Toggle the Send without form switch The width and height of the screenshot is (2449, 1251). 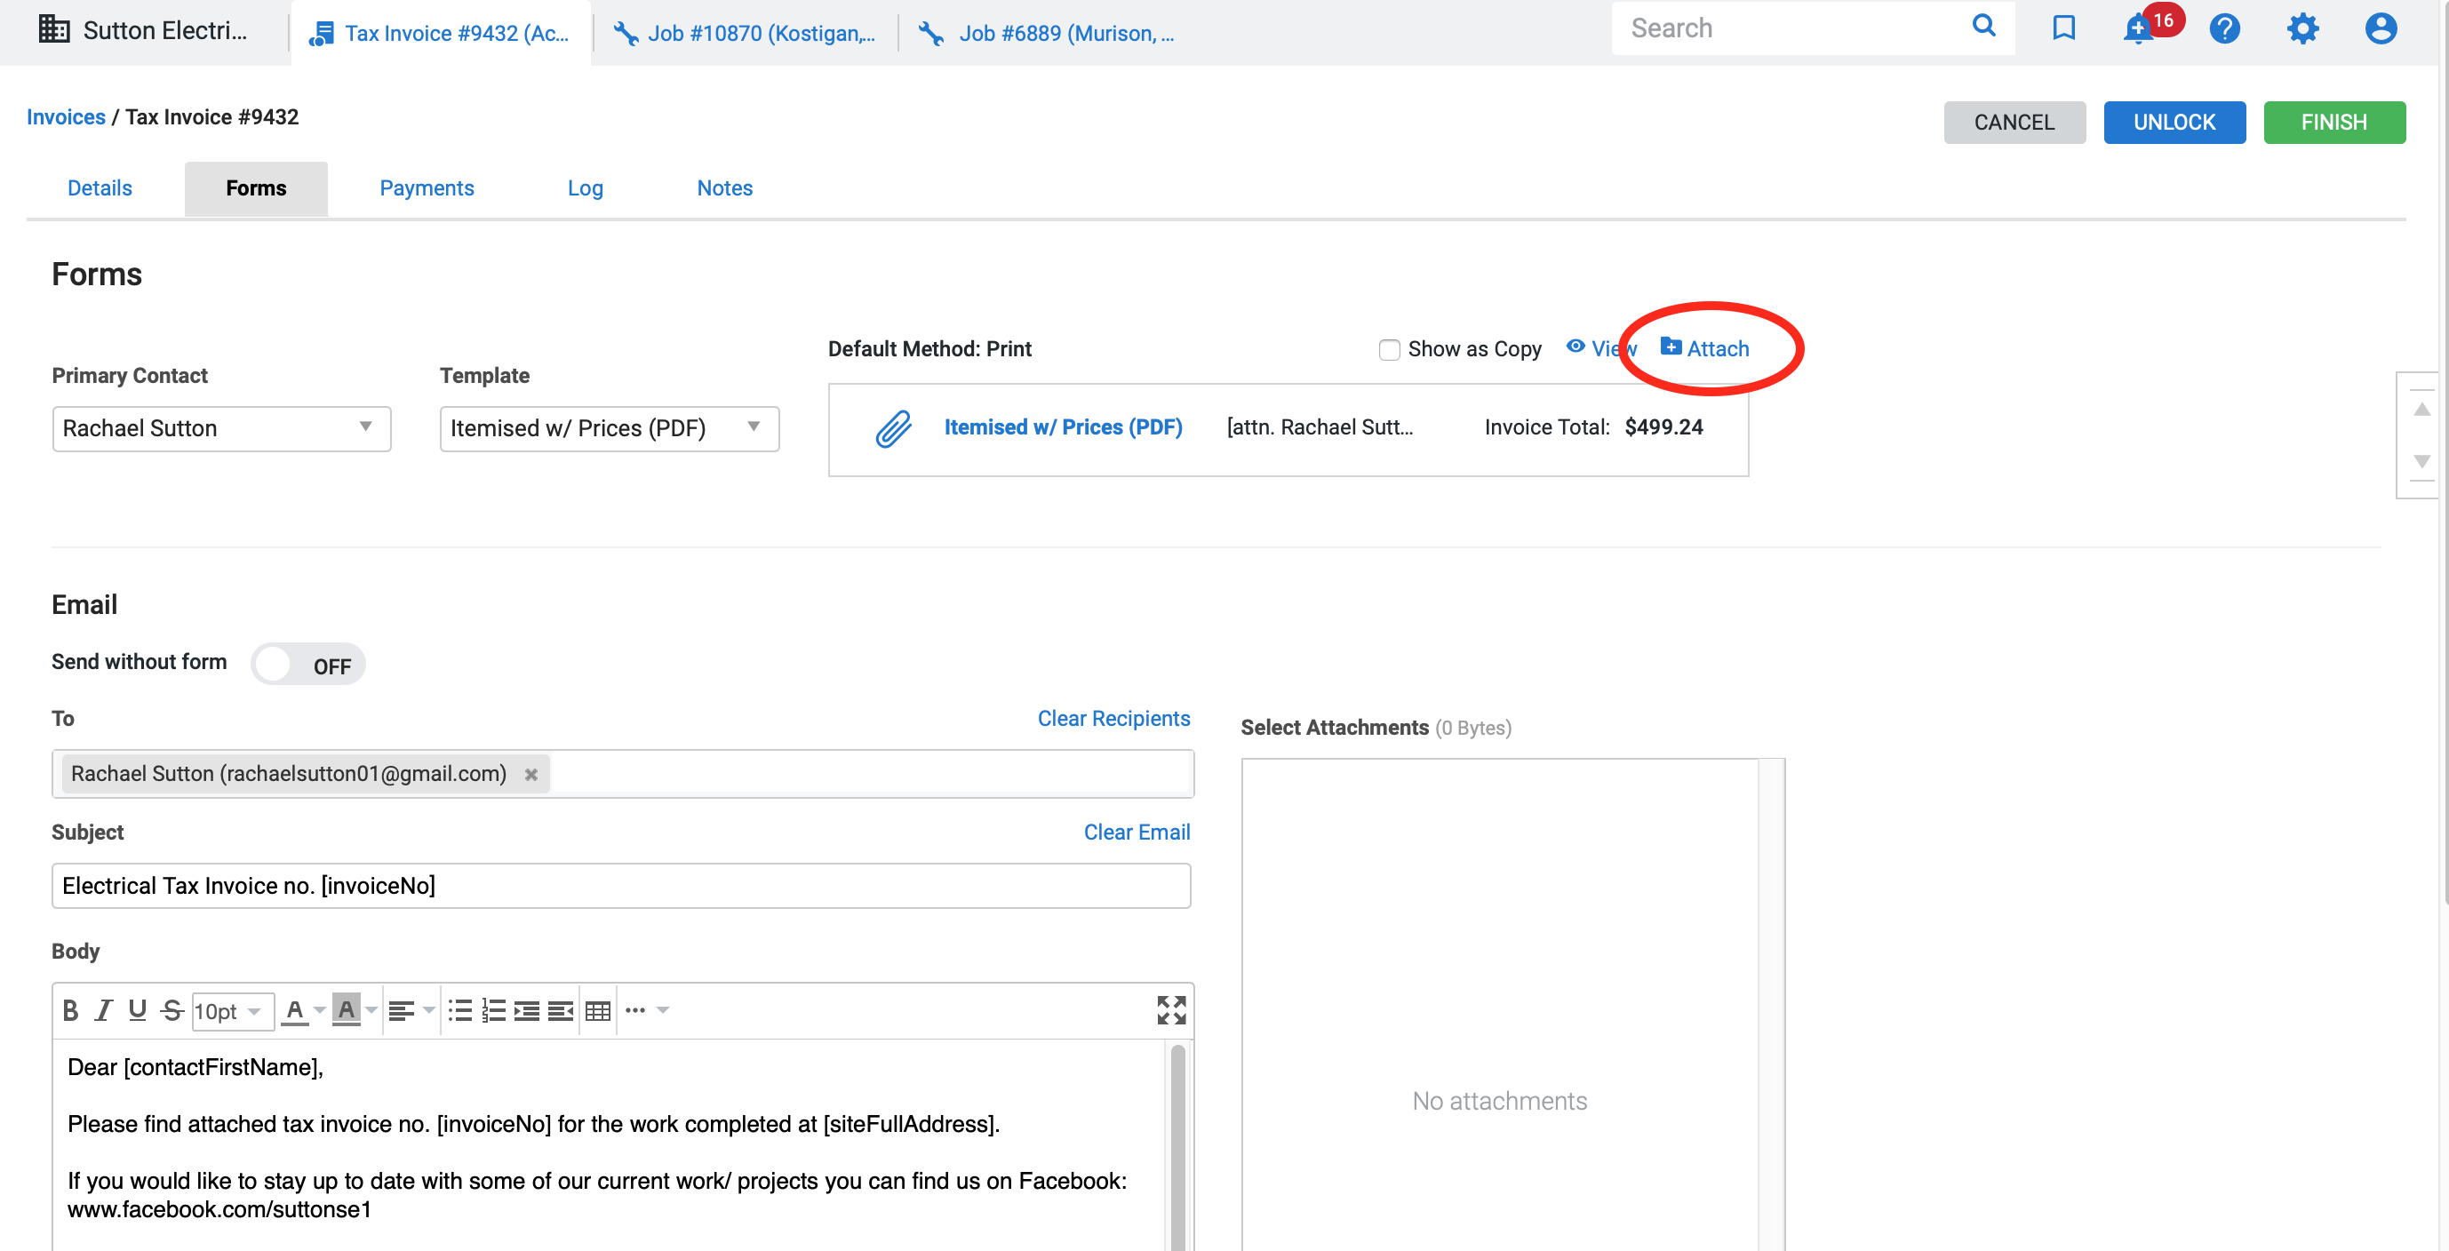pos(307,665)
